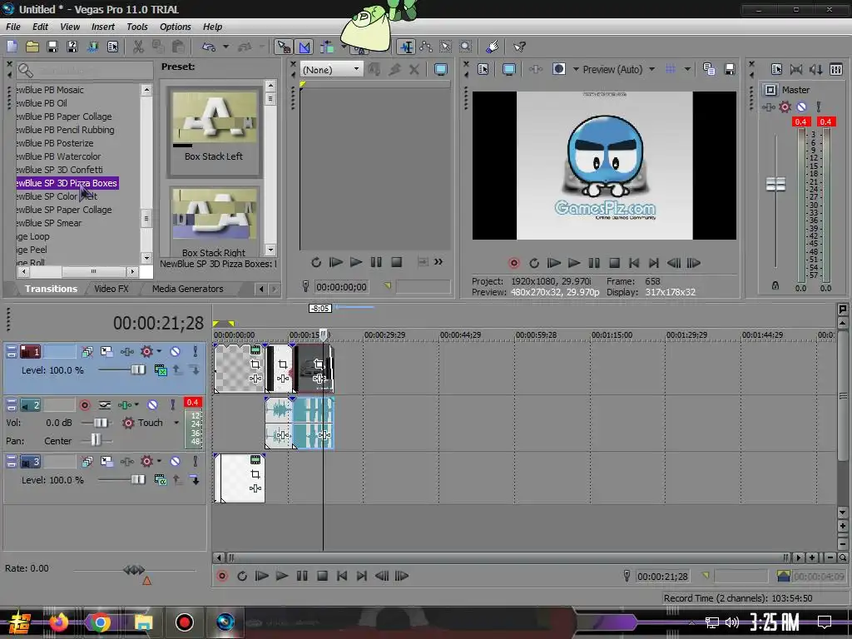Screen dimensions: 852x639
Task: Click the What's This help icon
Action: pos(519,47)
